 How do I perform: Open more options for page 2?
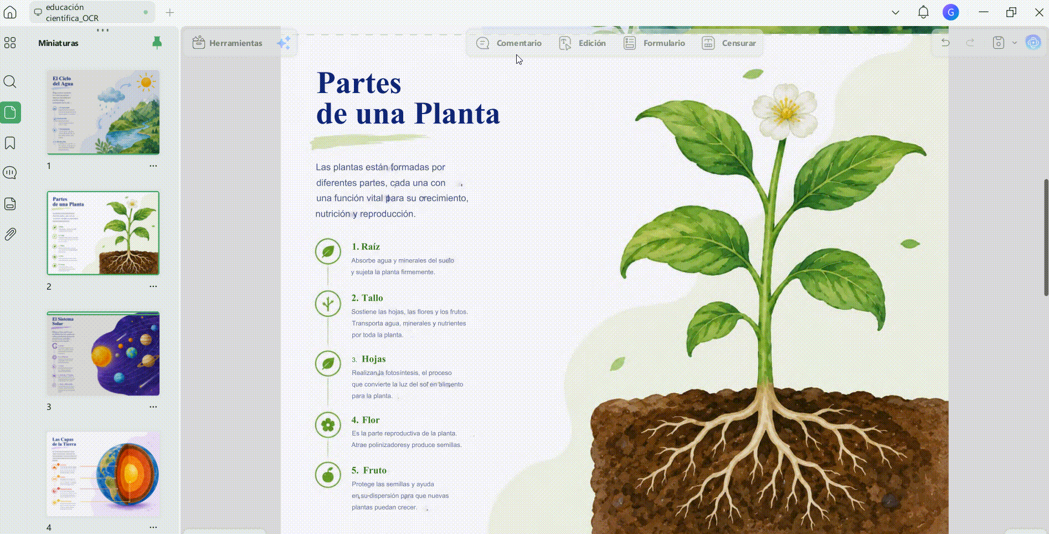coord(153,286)
